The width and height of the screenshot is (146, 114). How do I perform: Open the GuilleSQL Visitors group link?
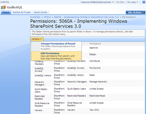click(43, 76)
